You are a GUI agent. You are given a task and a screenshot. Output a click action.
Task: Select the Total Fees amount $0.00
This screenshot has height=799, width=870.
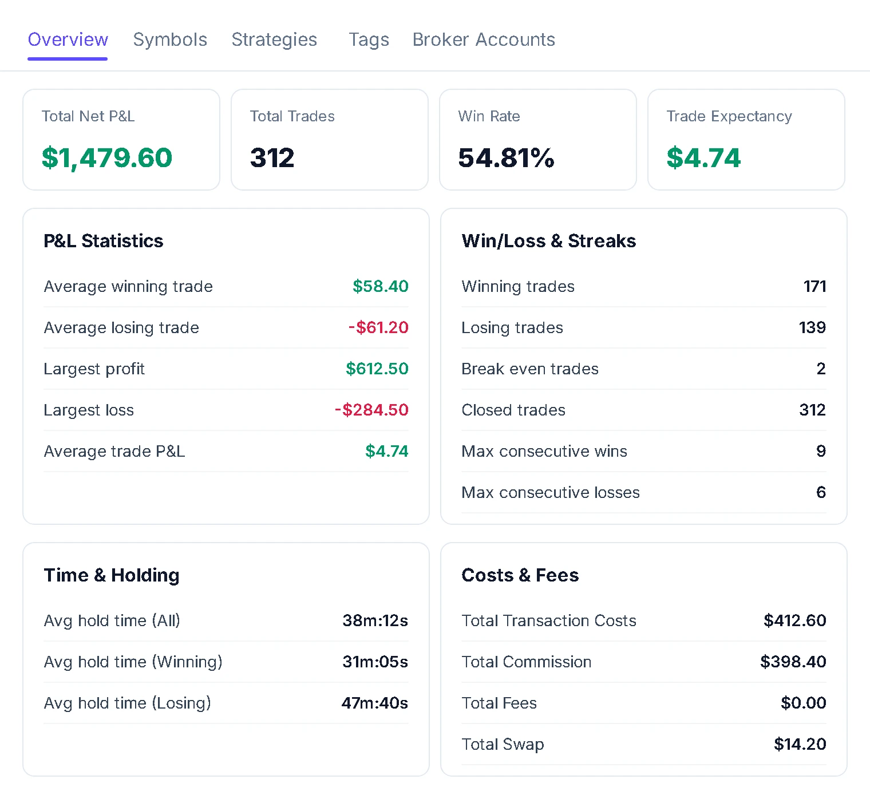coord(803,703)
